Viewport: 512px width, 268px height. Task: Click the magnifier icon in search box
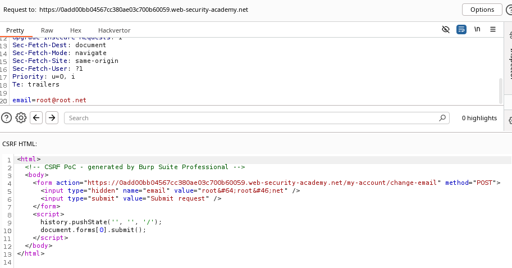(x=442, y=118)
